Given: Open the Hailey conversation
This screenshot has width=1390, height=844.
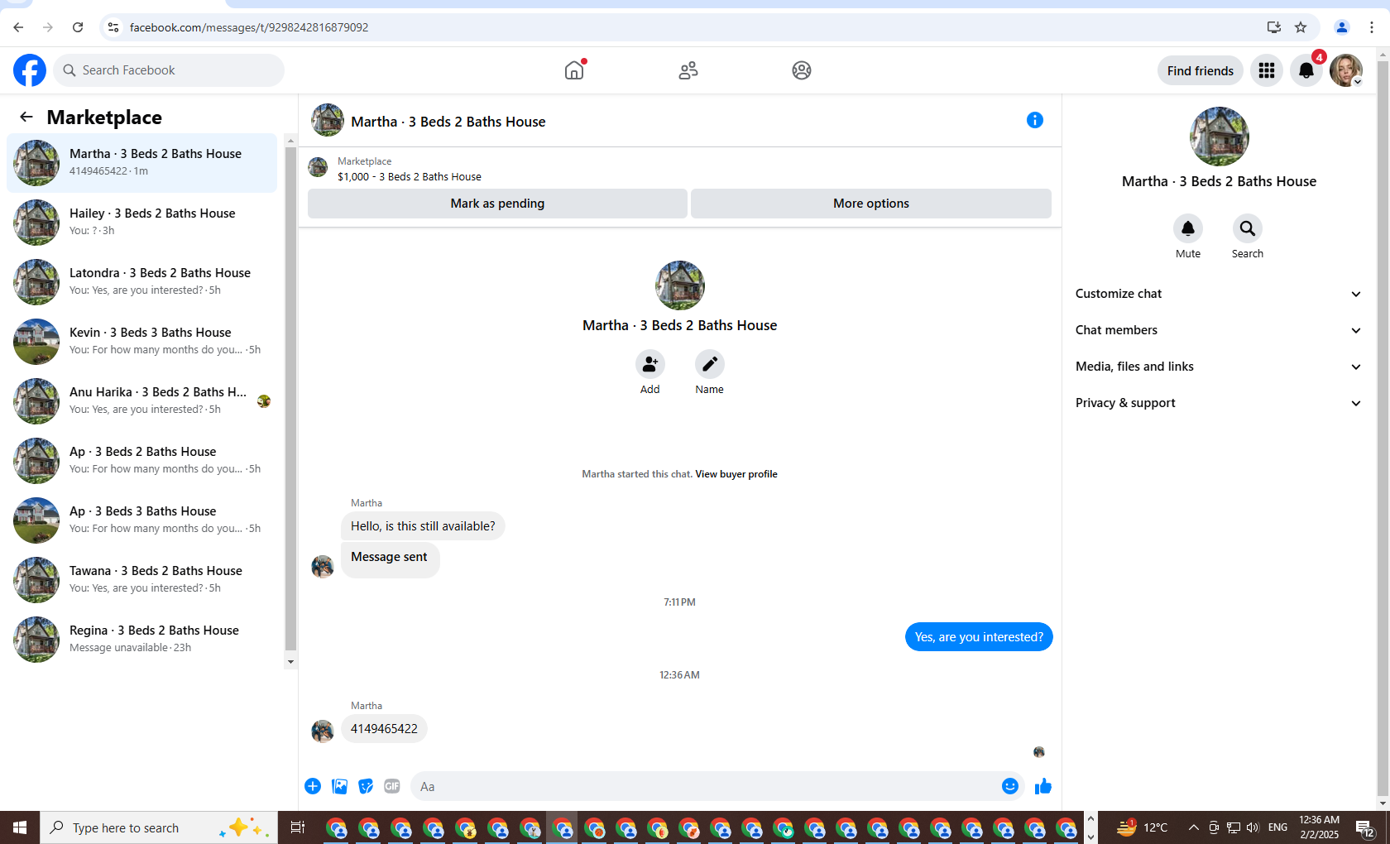Looking at the screenshot, I should [142, 223].
